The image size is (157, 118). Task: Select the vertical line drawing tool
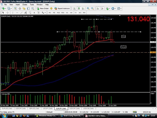click(x=13, y=13)
